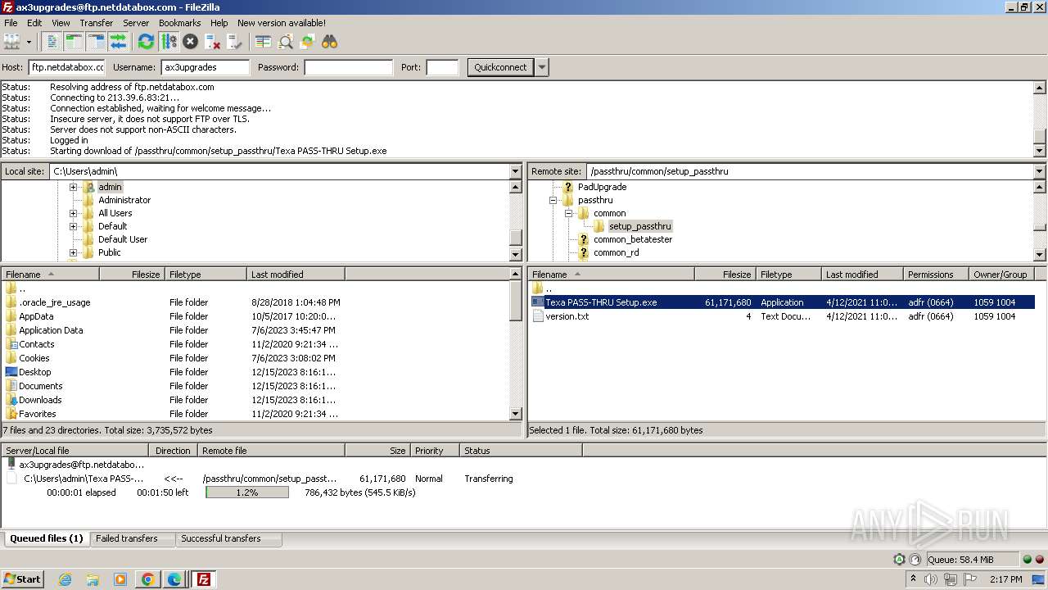Focus the Username input field

click(x=206, y=67)
